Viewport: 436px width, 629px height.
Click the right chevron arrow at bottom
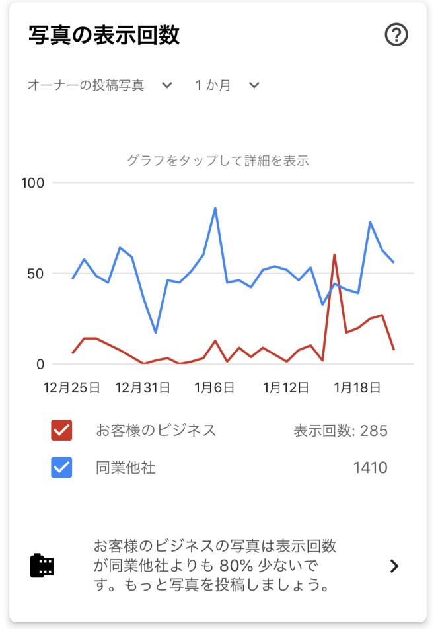tap(394, 566)
